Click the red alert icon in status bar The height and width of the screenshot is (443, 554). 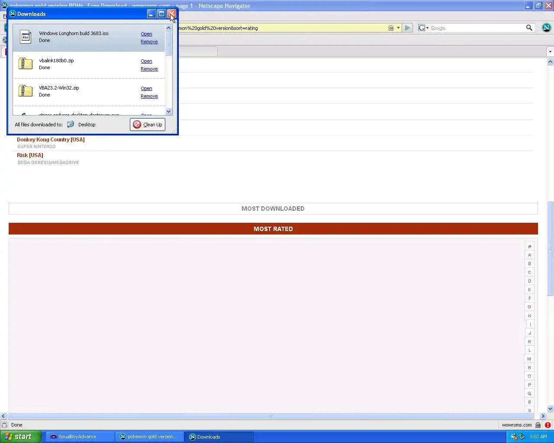[548, 425]
